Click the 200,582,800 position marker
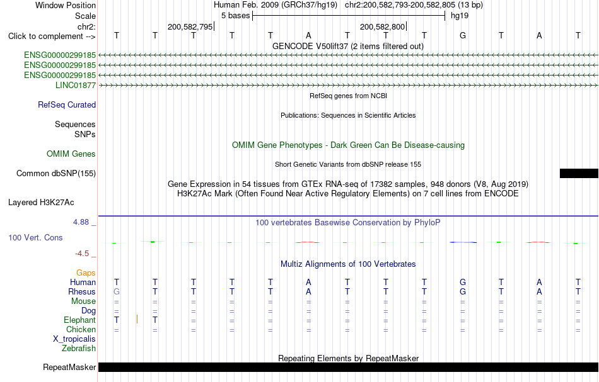The width and height of the screenshot is (599, 382). (383, 27)
